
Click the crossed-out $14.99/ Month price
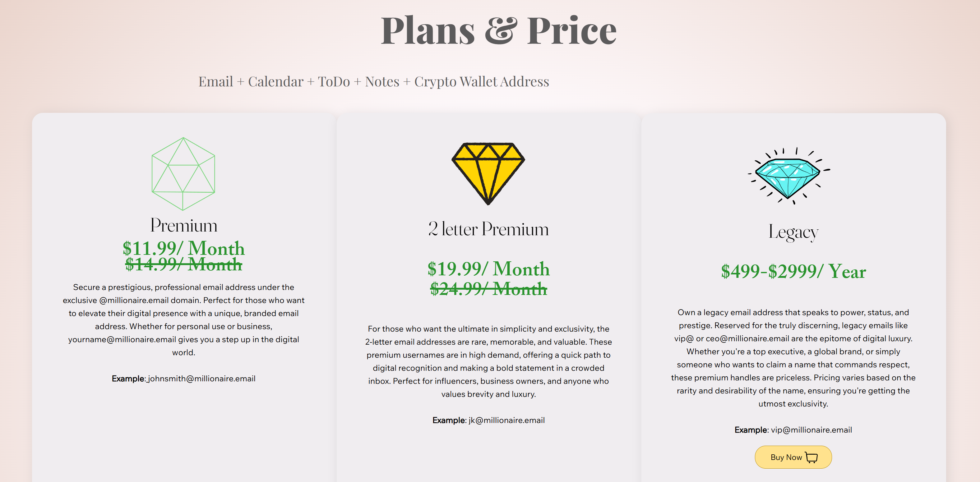tap(184, 264)
